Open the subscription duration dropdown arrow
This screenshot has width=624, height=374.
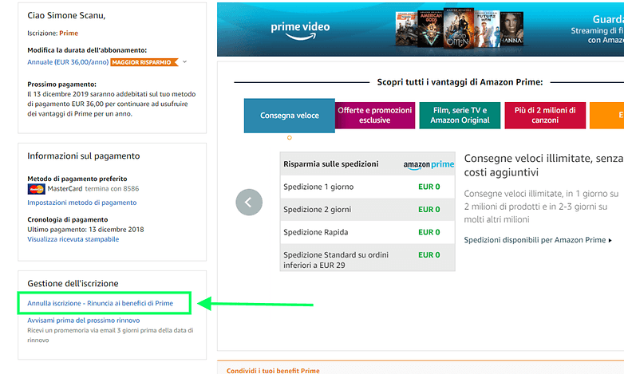tap(184, 61)
